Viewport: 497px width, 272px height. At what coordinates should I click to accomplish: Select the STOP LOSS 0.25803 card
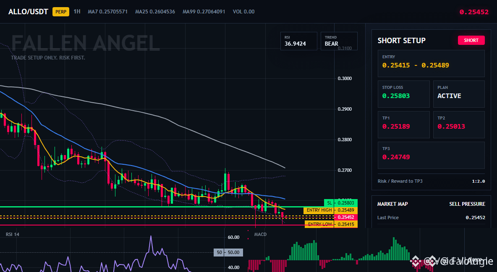403,94
